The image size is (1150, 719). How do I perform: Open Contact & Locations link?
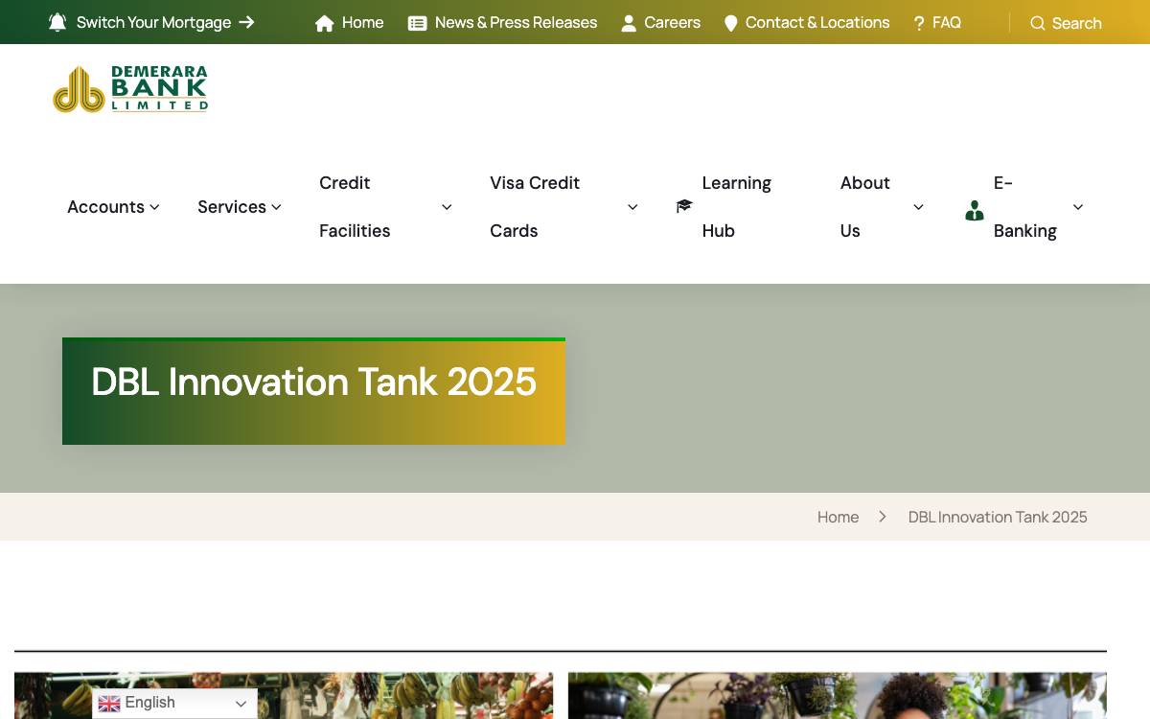click(817, 22)
